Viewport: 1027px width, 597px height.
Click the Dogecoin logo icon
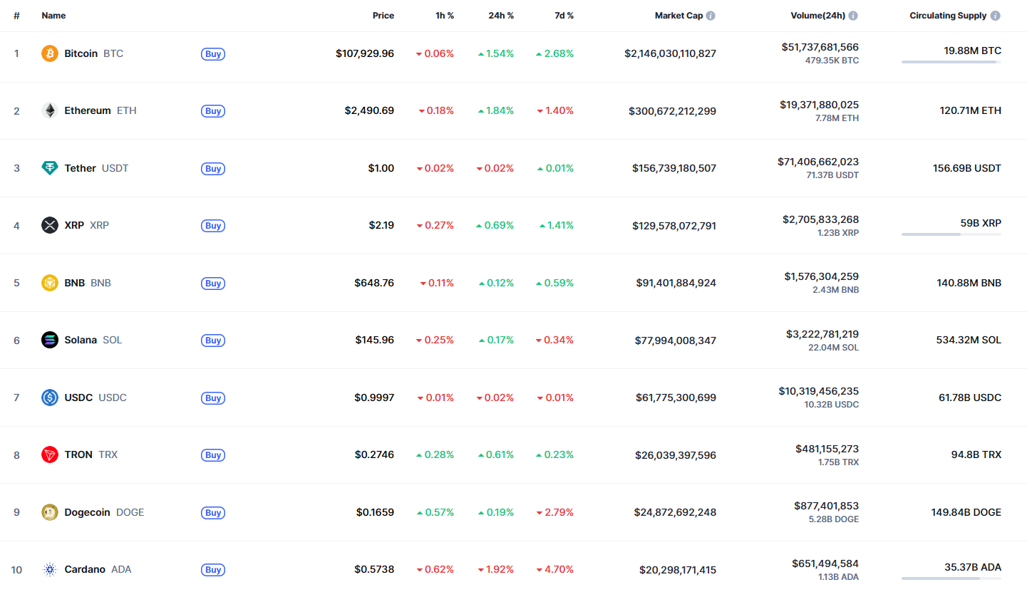(x=50, y=512)
